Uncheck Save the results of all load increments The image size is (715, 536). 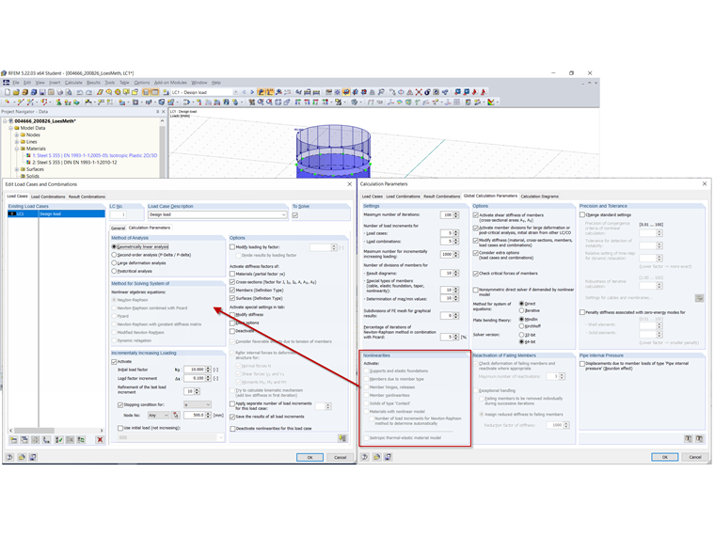click(232, 417)
